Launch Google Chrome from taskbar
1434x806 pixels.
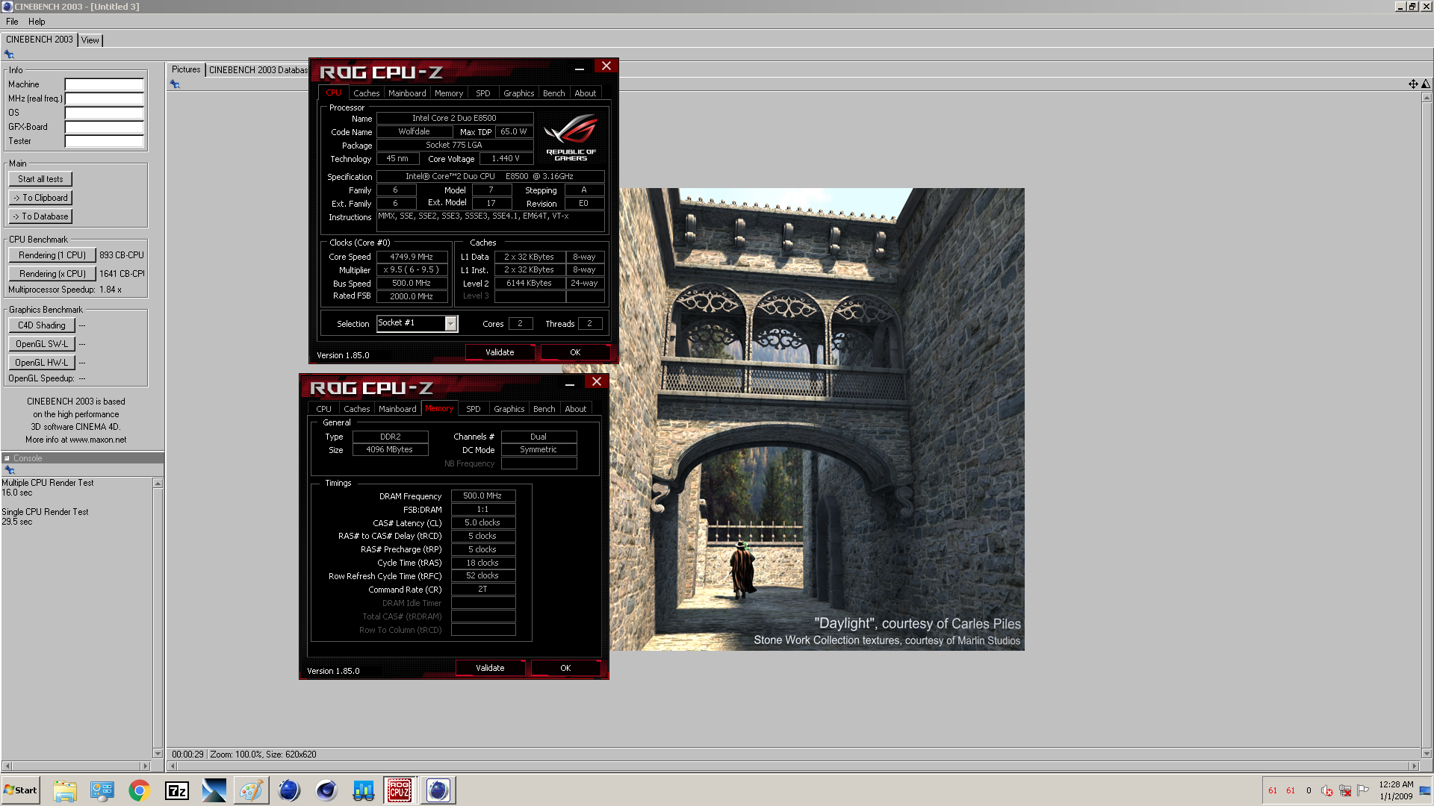[139, 790]
